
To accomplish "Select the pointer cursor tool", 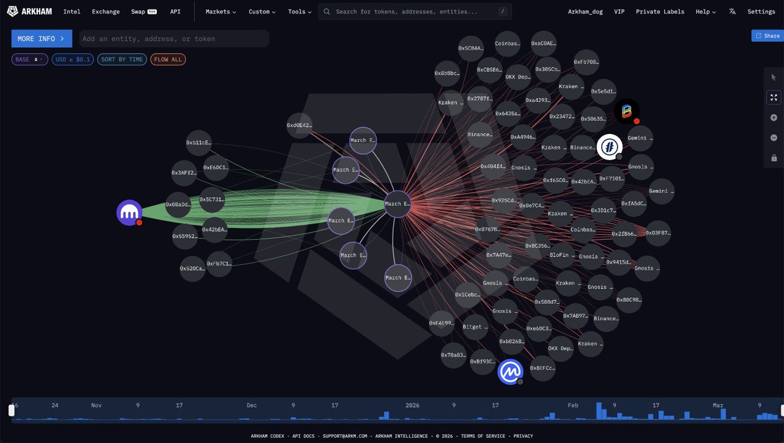I will pyautogui.click(x=774, y=77).
